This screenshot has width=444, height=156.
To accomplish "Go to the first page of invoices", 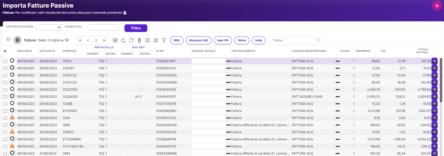I will point(80,40).
